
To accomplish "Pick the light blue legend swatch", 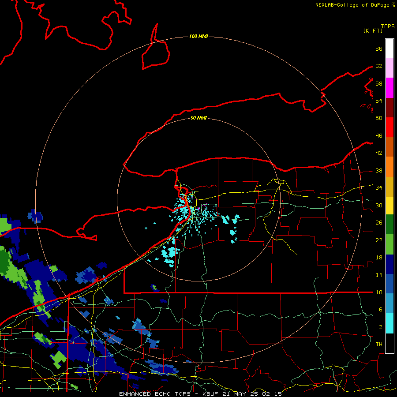I will (390, 303).
